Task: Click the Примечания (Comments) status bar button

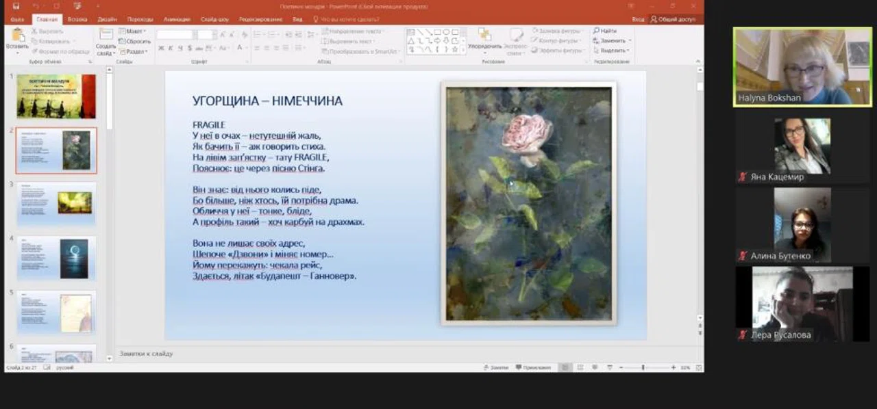Action: point(533,367)
